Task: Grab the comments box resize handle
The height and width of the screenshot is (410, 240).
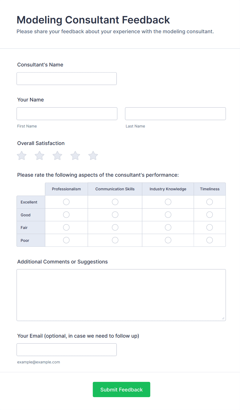Action: [x=223, y=318]
